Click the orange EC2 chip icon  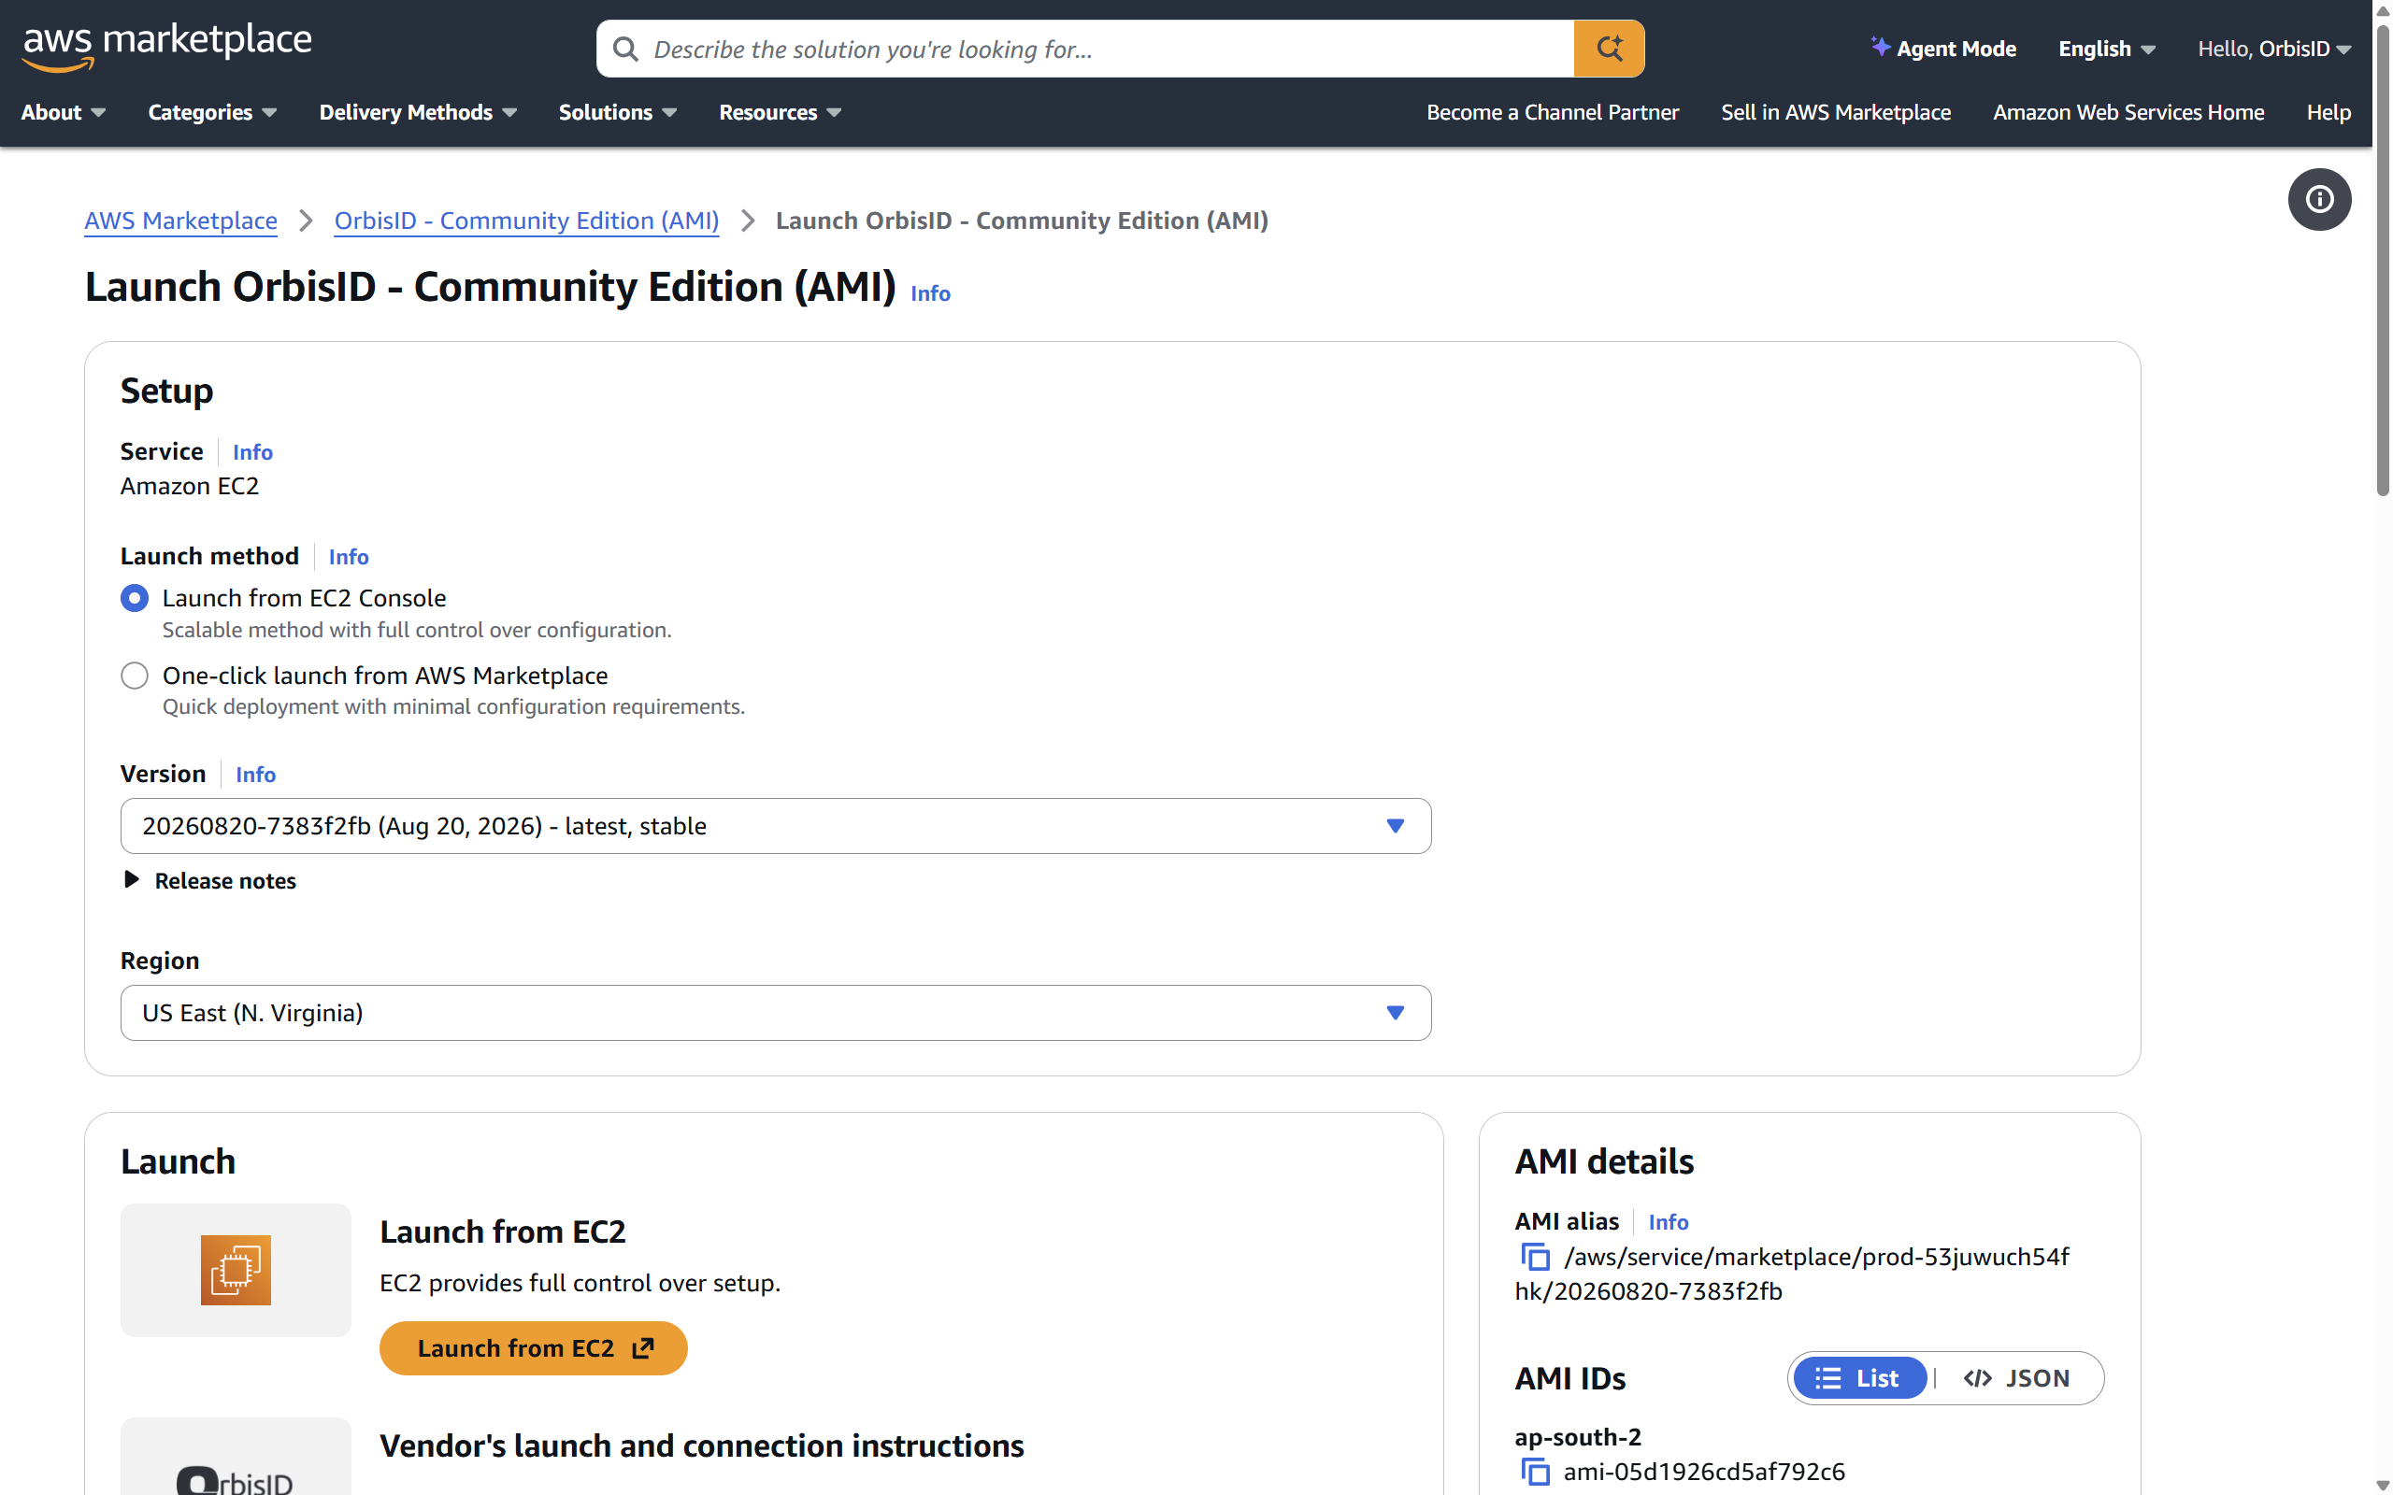(x=236, y=1270)
